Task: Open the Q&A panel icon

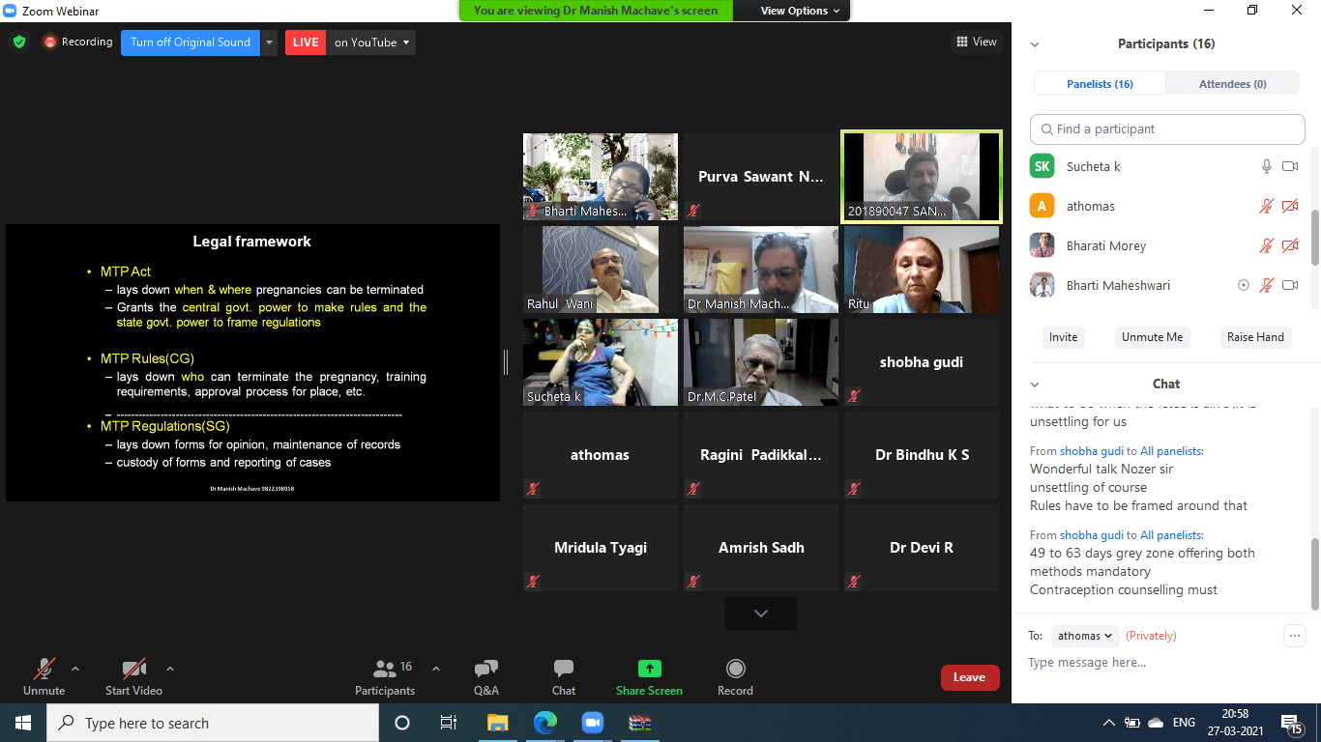Action: [x=485, y=670]
